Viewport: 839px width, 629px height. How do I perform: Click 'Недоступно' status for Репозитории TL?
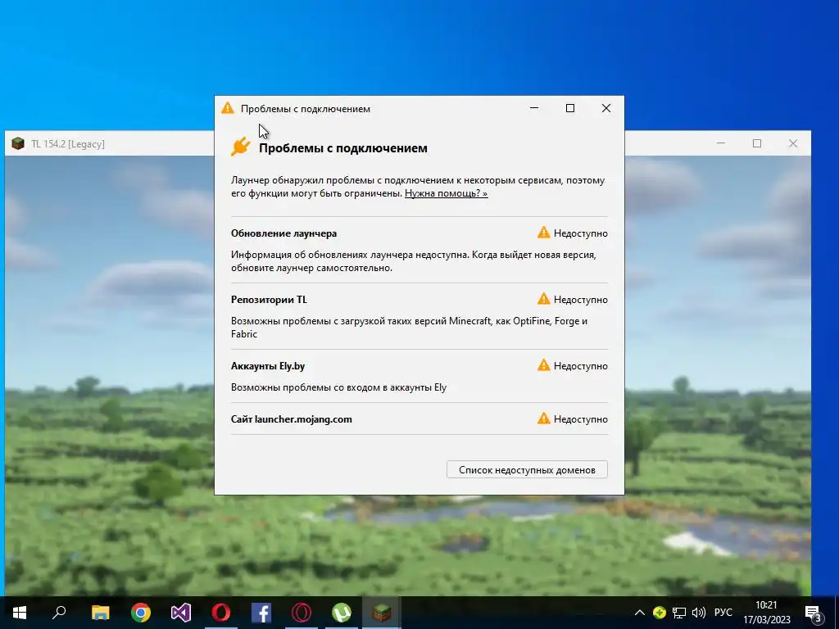point(581,300)
